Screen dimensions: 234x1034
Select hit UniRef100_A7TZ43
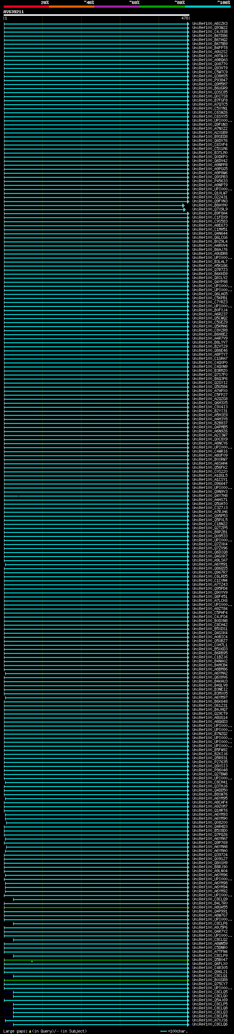[x=210, y=584]
